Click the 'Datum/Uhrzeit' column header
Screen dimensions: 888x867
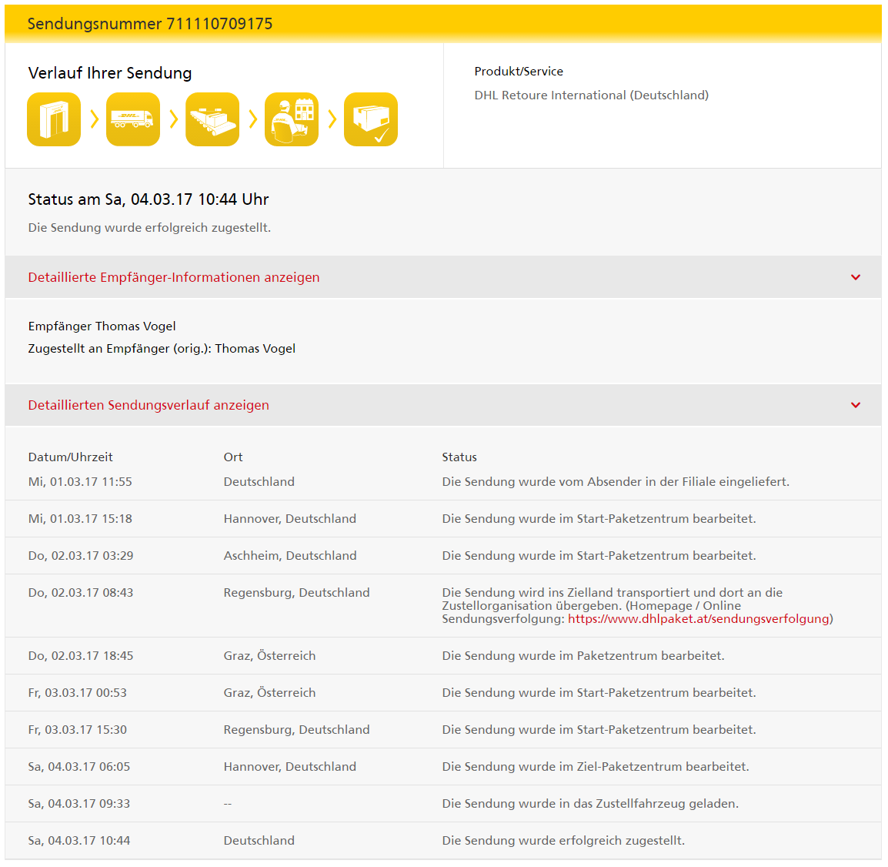pos(70,457)
